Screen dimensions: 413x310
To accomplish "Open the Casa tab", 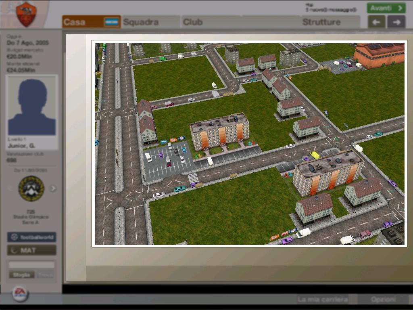I will click(x=92, y=22).
